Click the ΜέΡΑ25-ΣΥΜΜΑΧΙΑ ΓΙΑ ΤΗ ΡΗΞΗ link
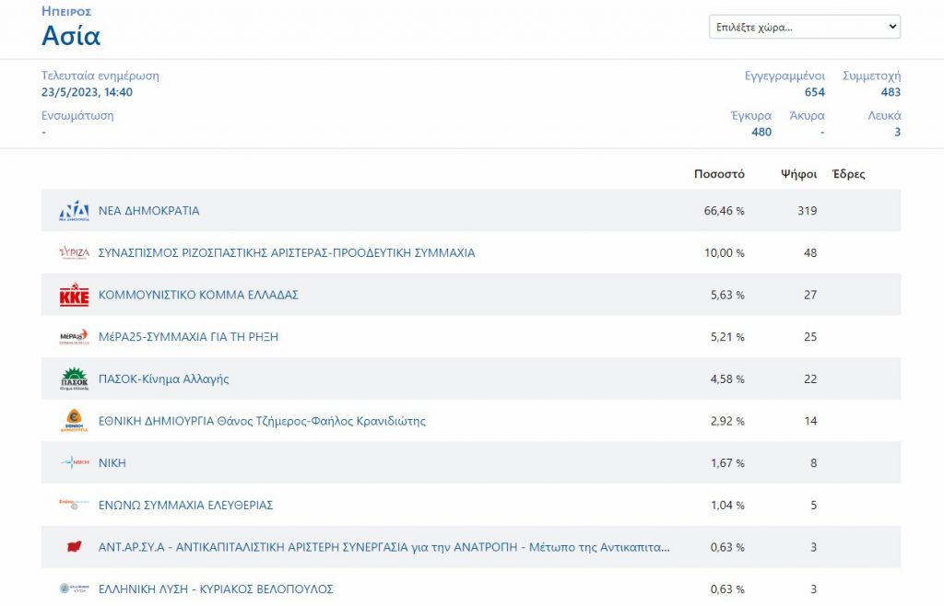Screen dimensions: 944x606 [x=188, y=337]
